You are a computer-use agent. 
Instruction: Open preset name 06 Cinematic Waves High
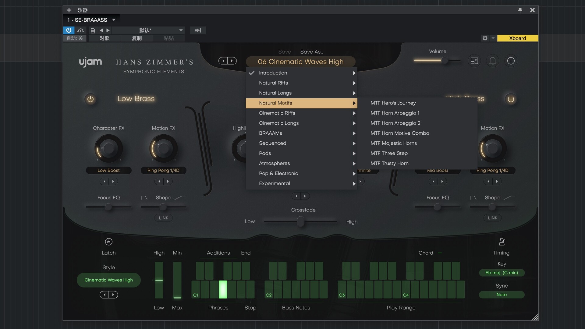[x=301, y=62]
